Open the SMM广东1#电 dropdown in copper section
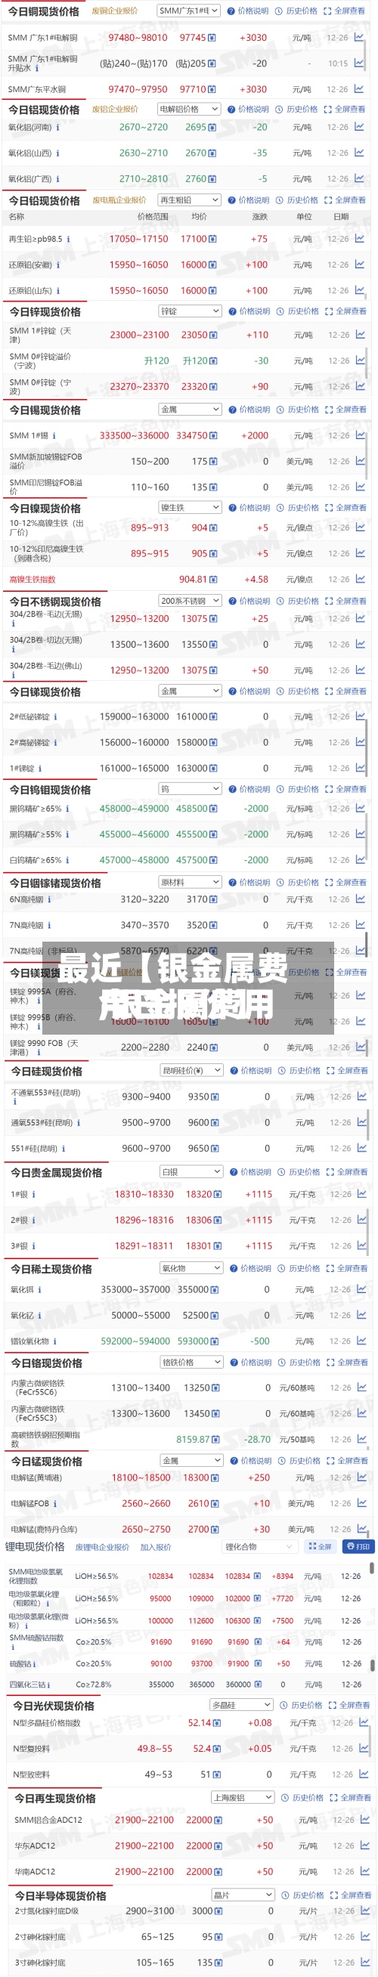The width and height of the screenshot is (378, 1977). click(188, 11)
